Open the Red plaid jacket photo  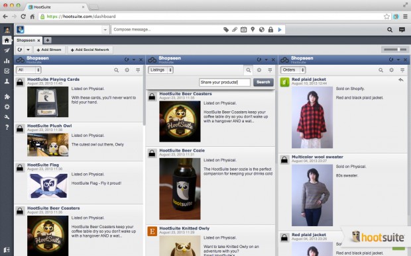[x=312, y=117]
